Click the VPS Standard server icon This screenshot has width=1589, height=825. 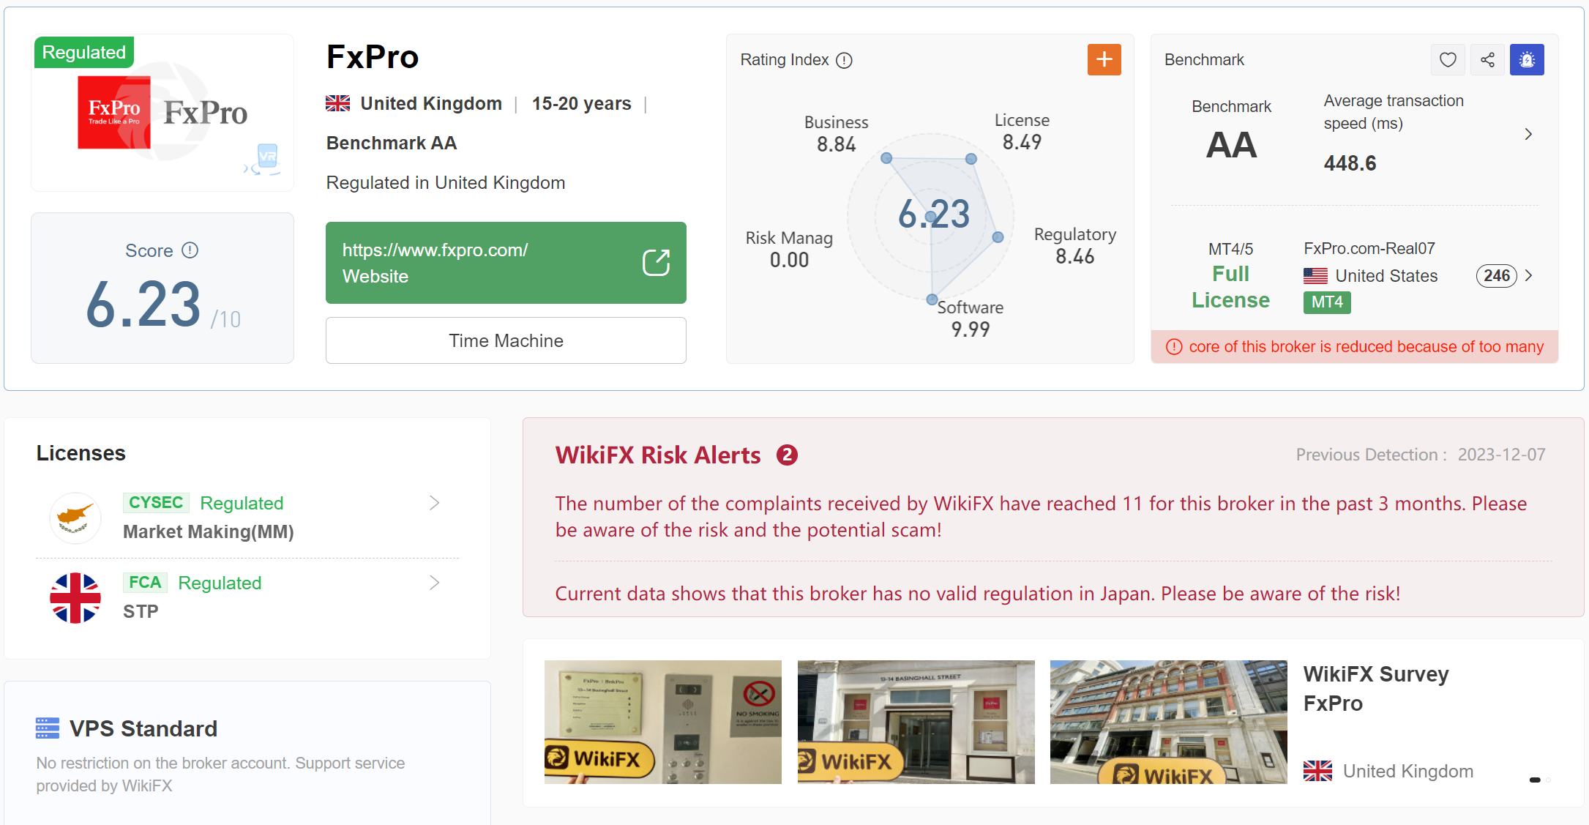48,728
